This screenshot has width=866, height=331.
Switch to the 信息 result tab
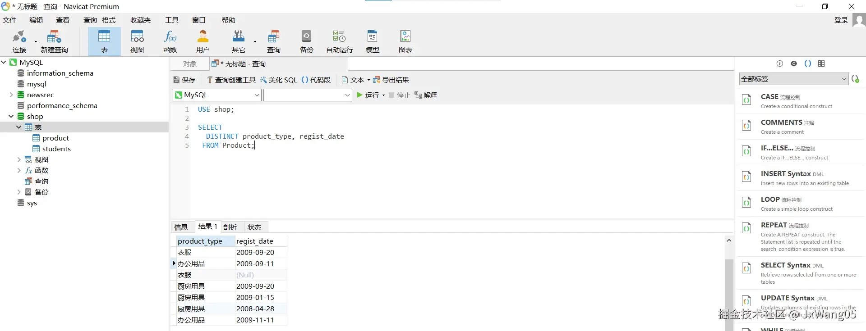pos(181,227)
